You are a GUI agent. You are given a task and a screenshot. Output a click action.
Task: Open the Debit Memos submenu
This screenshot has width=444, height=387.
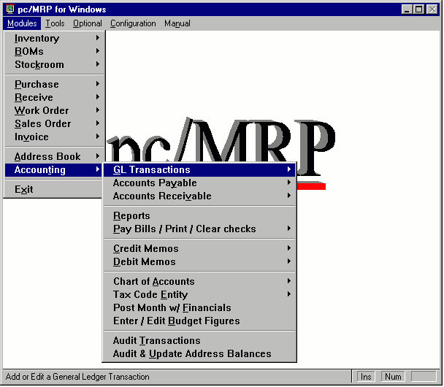[x=199, y=261]
